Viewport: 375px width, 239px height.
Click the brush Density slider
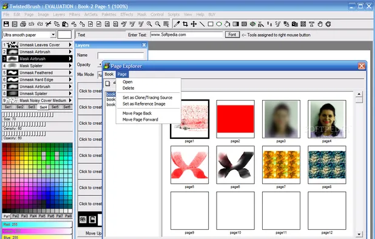click(x=24, y=124)
